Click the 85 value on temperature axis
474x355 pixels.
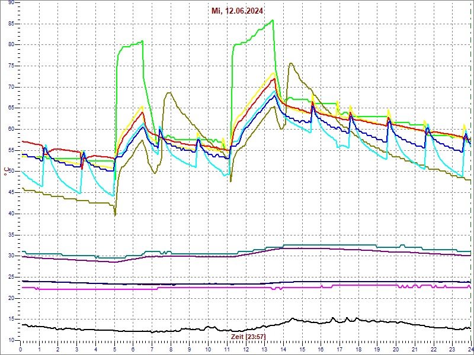(11, 24)
